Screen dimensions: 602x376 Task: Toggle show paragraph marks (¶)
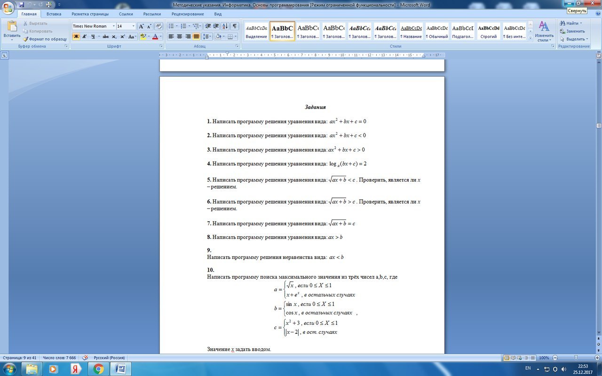pos(235,26)
